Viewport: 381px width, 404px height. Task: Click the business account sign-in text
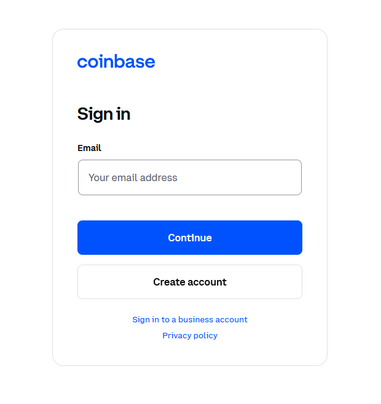[190, 319]
